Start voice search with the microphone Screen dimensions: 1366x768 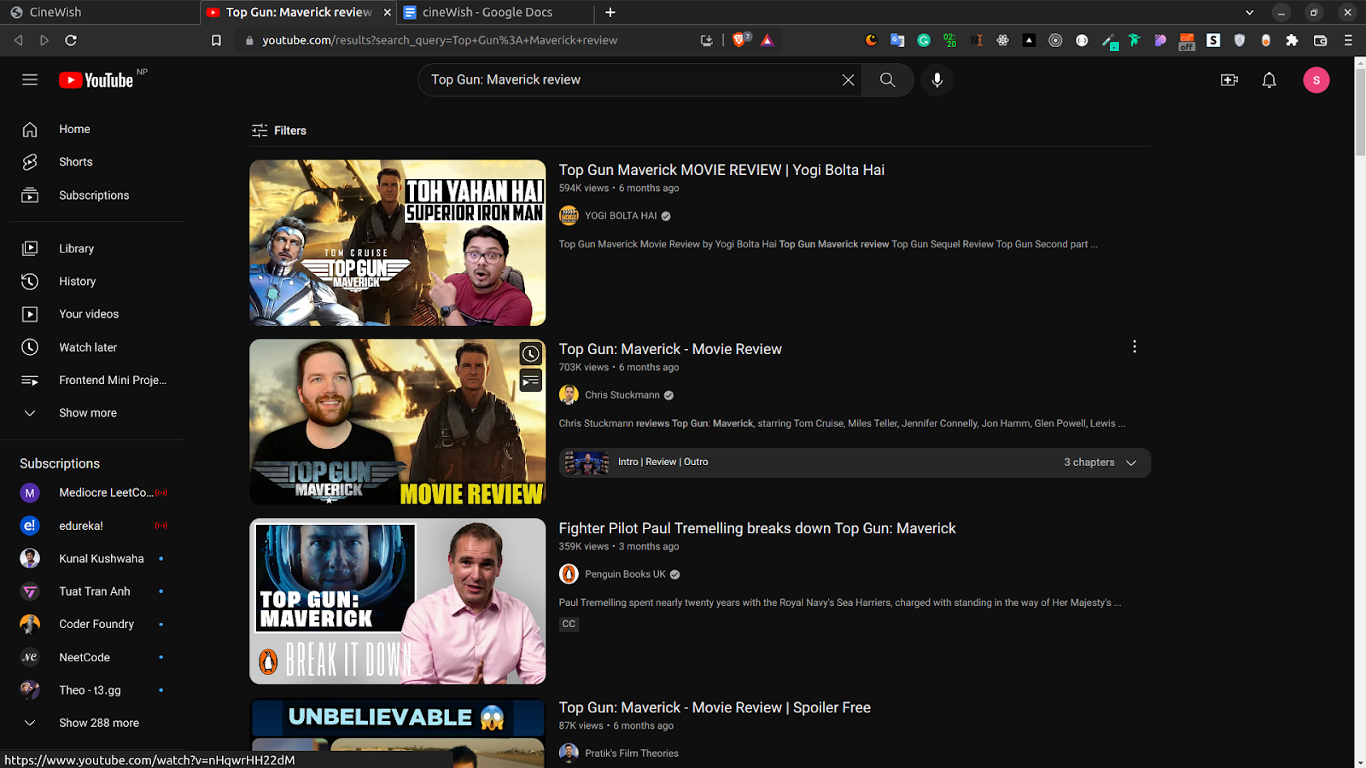pos(937,79)
